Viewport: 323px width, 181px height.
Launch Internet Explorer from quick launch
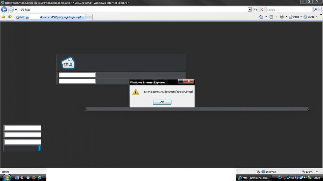39,178
